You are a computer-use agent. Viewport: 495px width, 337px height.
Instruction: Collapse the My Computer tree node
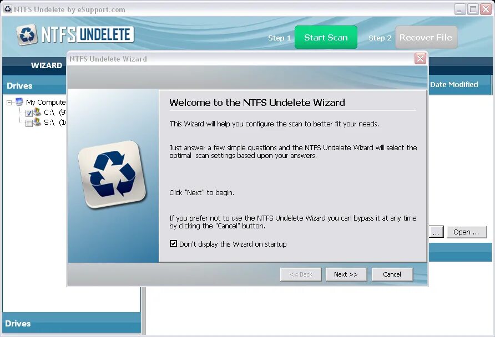[9, 103]
